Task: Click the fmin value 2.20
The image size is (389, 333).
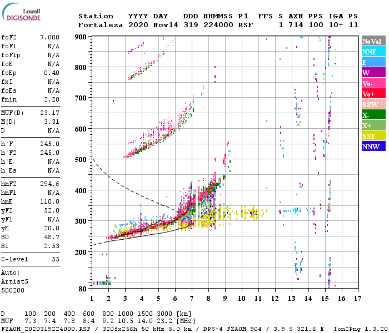Action: pyautogui.click(x=52, y=99)
